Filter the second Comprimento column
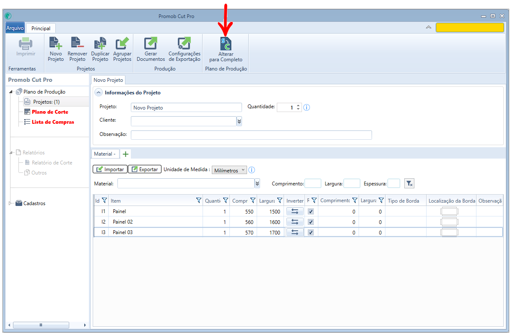The height and width of the screenshot is (336, 510). (355, 201)
